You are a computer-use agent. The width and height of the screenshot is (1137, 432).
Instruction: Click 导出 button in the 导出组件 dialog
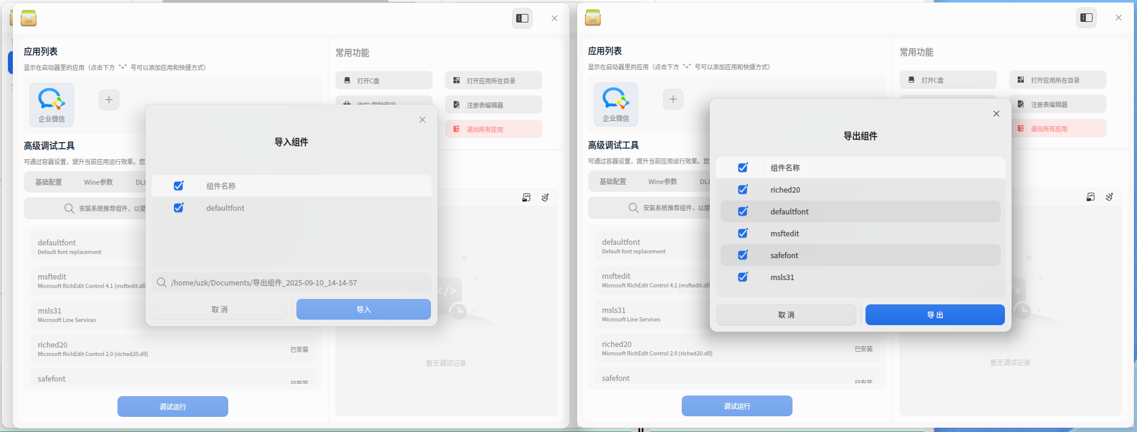coord(935,315)
